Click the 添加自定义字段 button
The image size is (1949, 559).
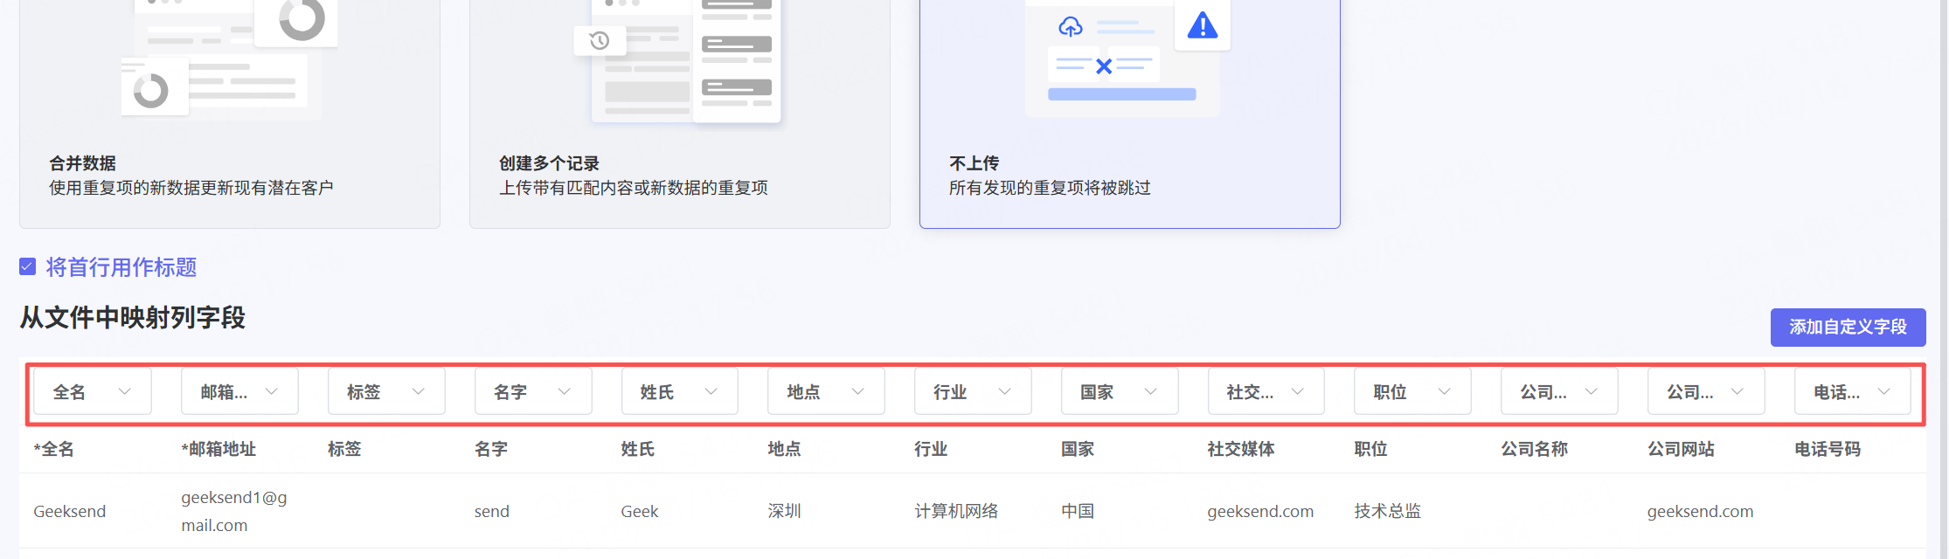[x=1848, y=328]
